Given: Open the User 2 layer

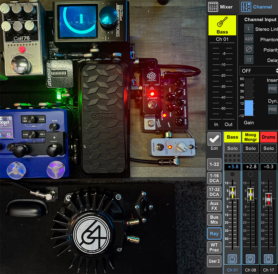Looking at the screenshot, I should coord(214,261).
